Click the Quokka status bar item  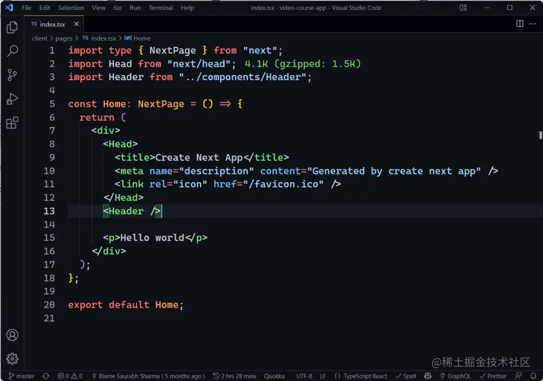point(274,376)
